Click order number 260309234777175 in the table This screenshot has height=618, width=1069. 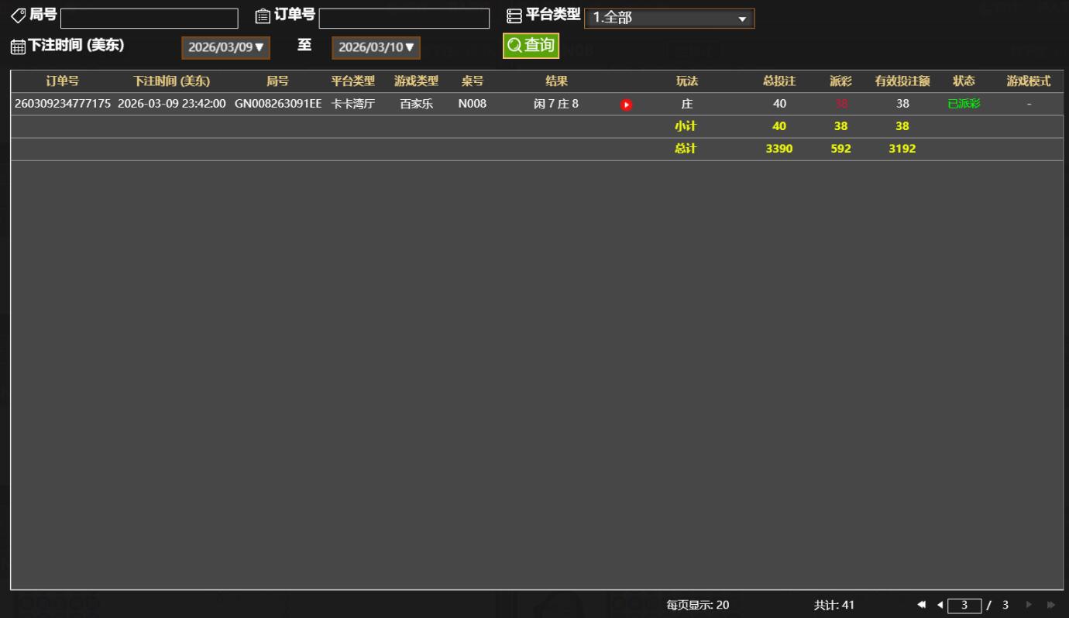coord(62,104)
